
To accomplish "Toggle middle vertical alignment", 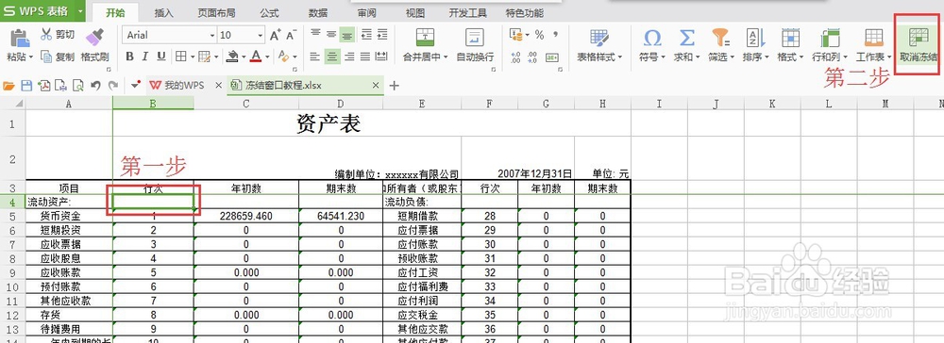I will pos(331,35).
